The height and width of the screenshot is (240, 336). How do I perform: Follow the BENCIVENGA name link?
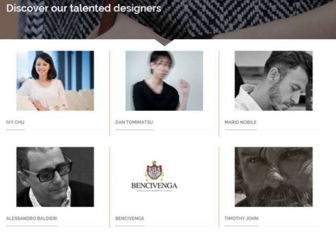(x=130, y=219)
